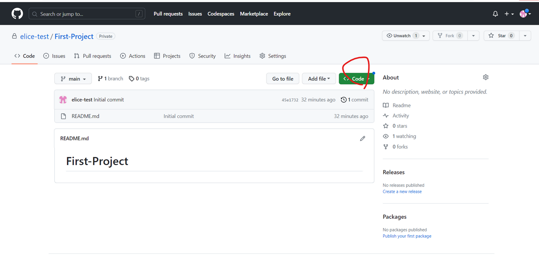539x263 pixels.
Task: Open the GitHub home logo
Action: tap(17, 14)
